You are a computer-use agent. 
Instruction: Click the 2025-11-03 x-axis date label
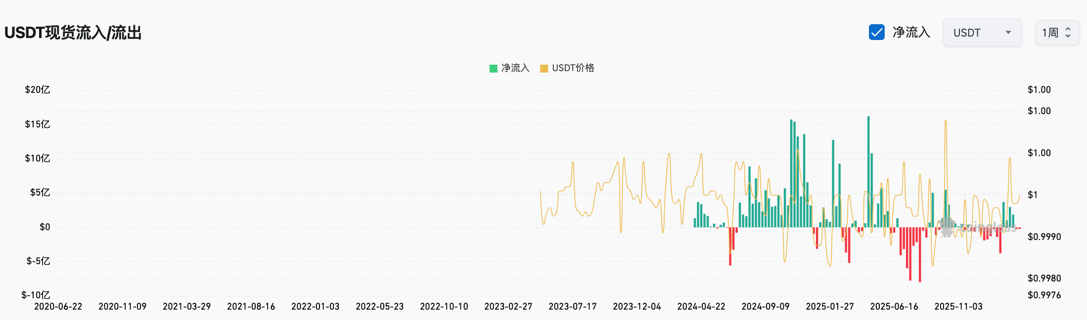coord(958,307)
